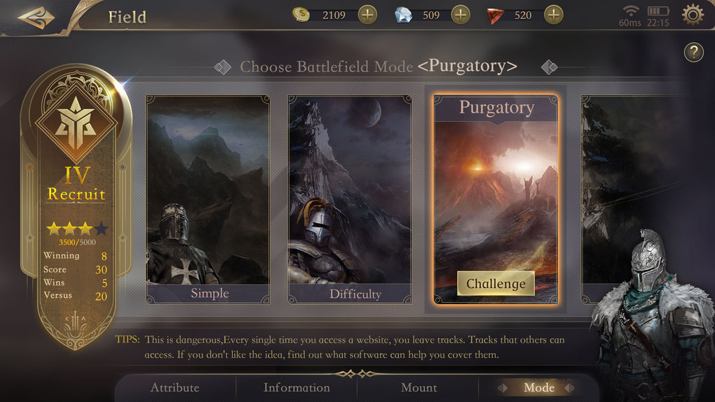Viewport: 715px width, 402px height.
Task: Add diamonds with plus button
Action: point(460,15)
